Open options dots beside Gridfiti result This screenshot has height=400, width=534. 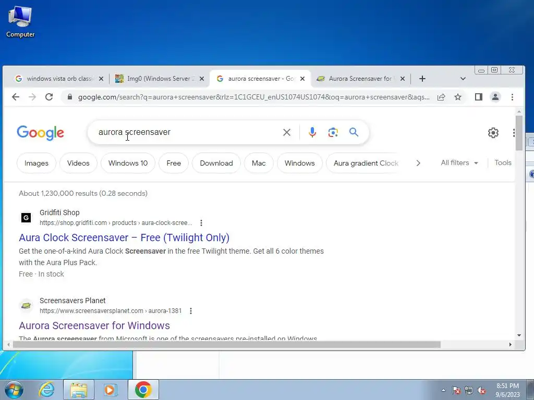(x=201, y=223)
